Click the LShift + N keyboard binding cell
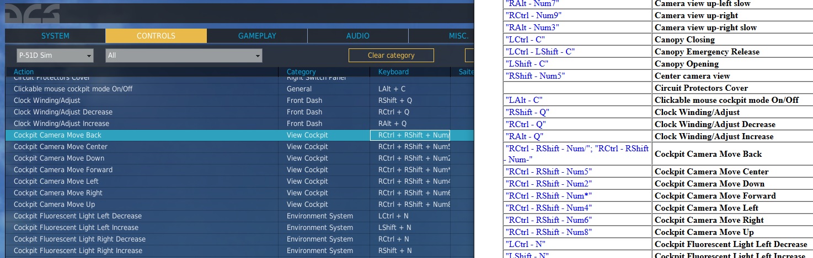Screen dimensions: 813x258 pyautogui.click(x=410, y=227)
